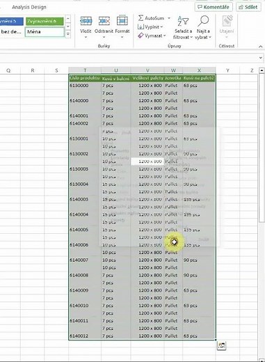Select the Měna cell style

coord(45,32)
